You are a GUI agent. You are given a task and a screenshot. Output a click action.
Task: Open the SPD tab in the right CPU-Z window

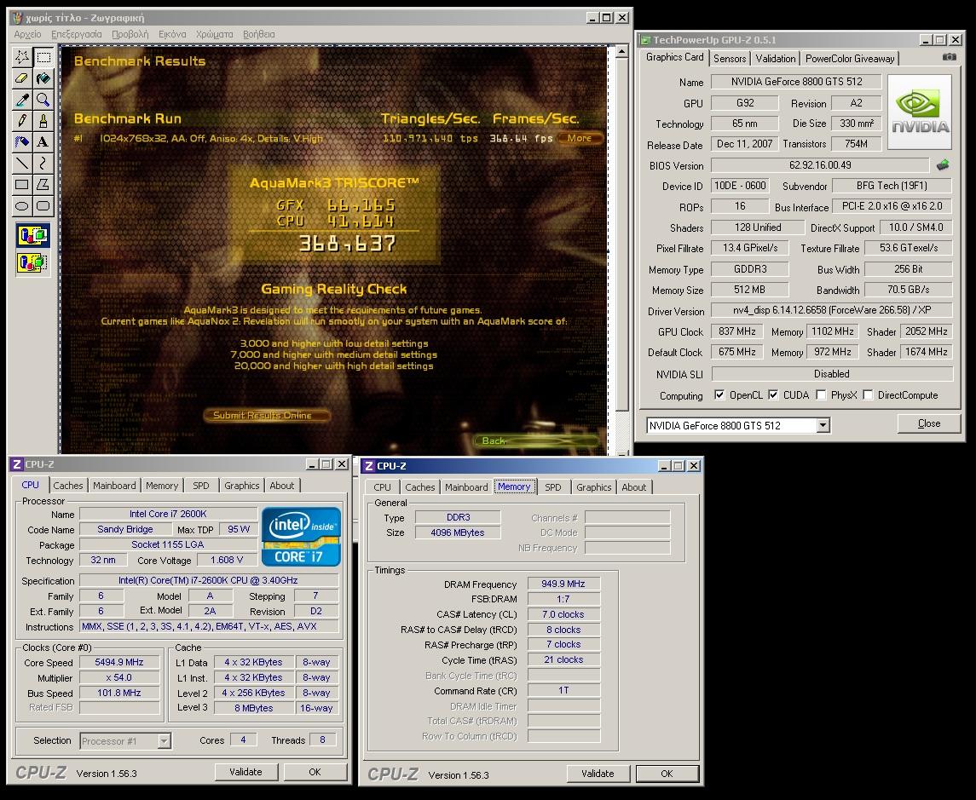552,487
